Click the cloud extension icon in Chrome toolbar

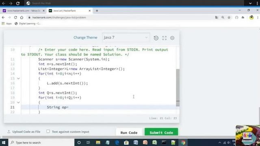click(243, 17)
